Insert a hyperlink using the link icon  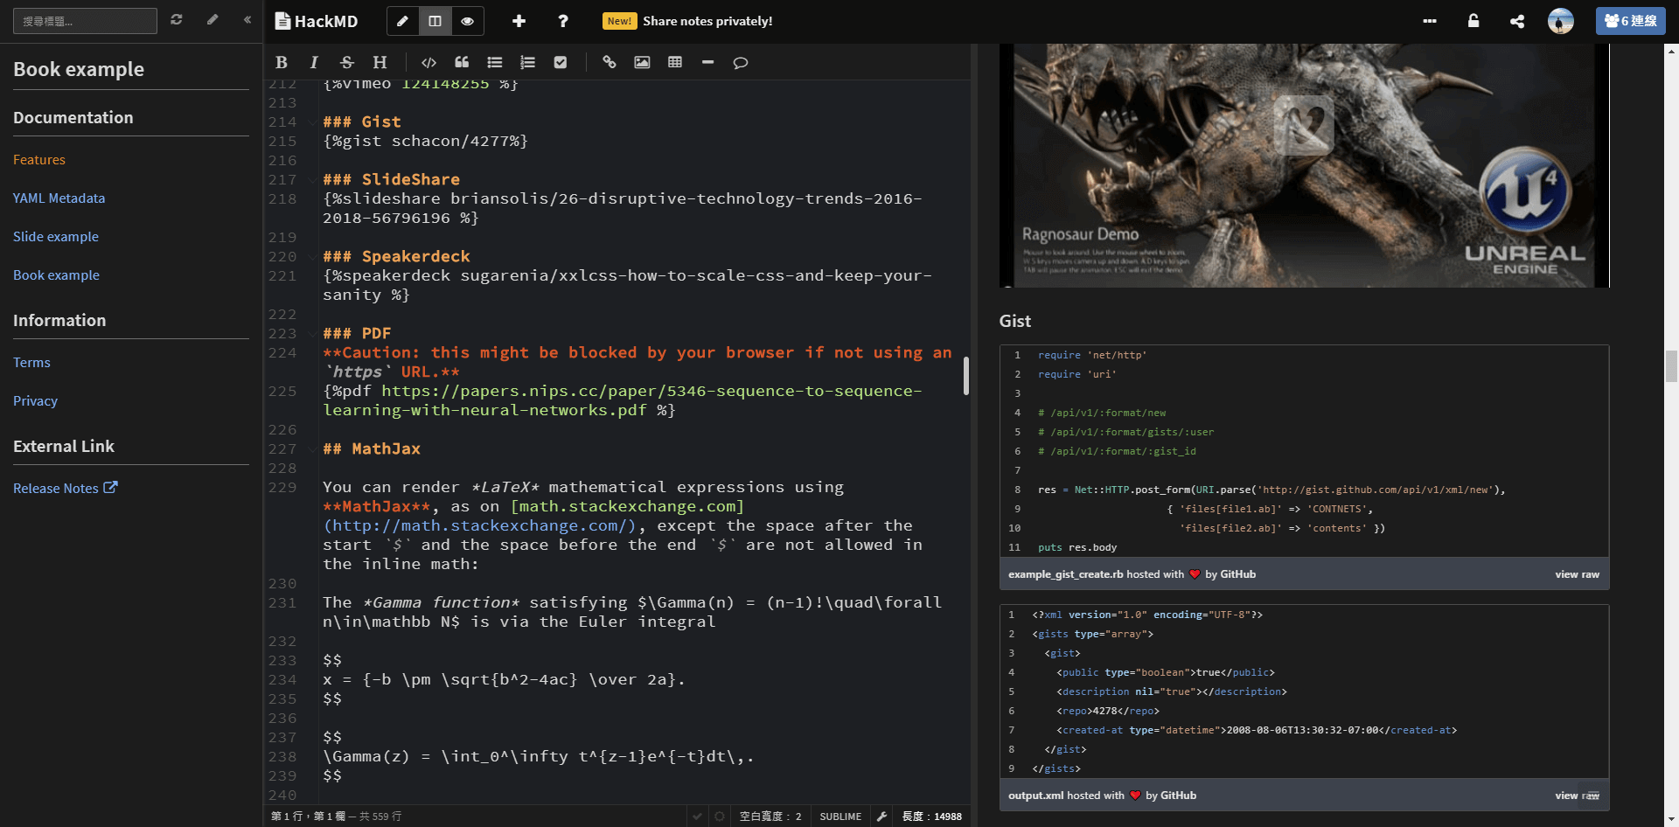click(610, 62)
